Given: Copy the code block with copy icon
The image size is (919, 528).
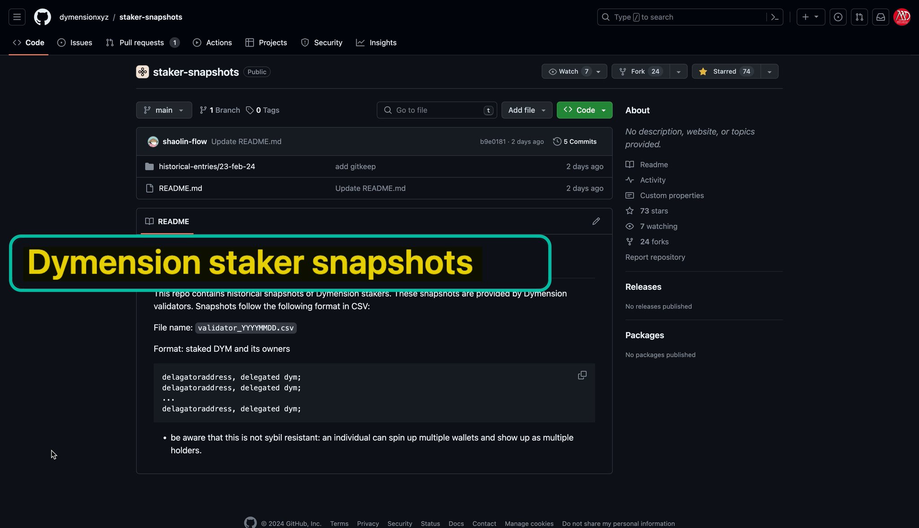Looking at the screenshot, I should click(582, 375).
